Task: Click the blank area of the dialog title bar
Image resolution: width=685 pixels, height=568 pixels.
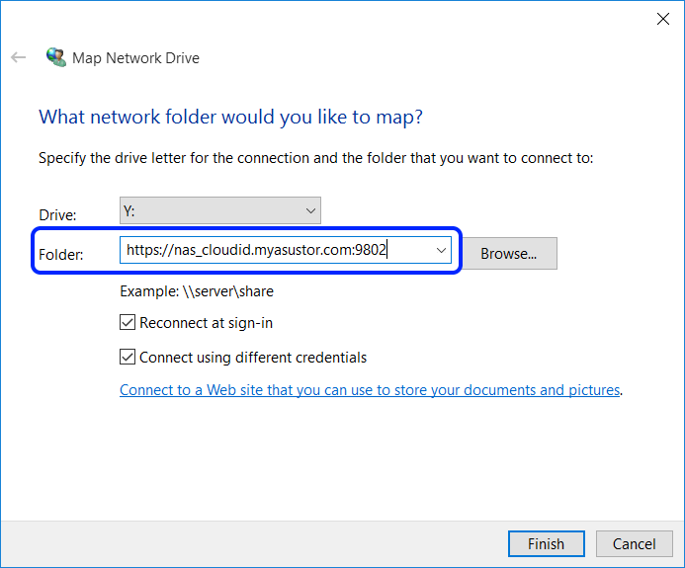Action: [x=346, y=18]
